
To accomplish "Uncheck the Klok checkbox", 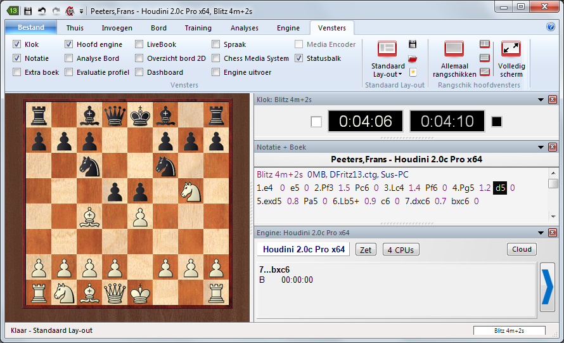I will coord(16,44).
